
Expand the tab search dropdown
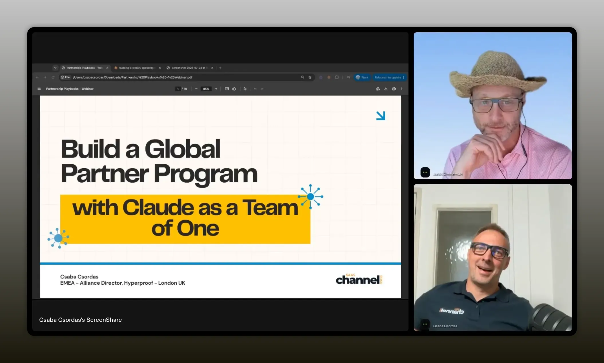[x=55, y=68]
